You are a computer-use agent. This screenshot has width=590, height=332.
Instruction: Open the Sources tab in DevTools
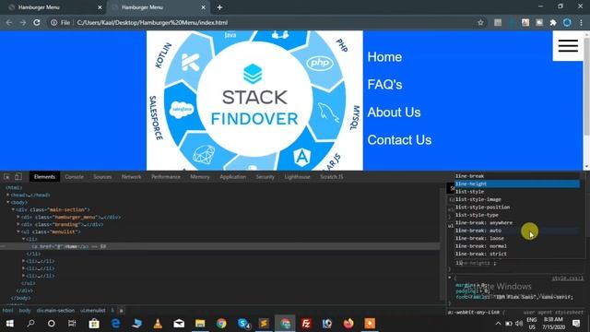102,176
